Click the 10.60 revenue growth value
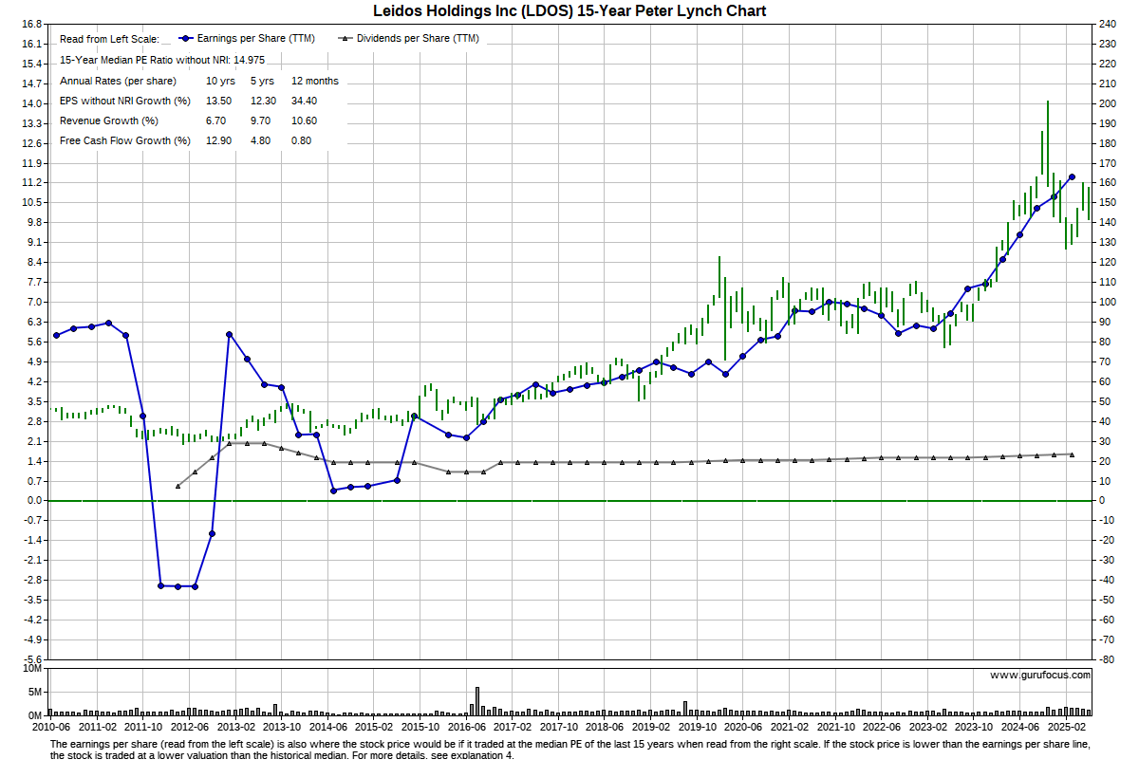The width and height of the screenshot is (1139, 778). pyautogui.click(x=305, y=120)
